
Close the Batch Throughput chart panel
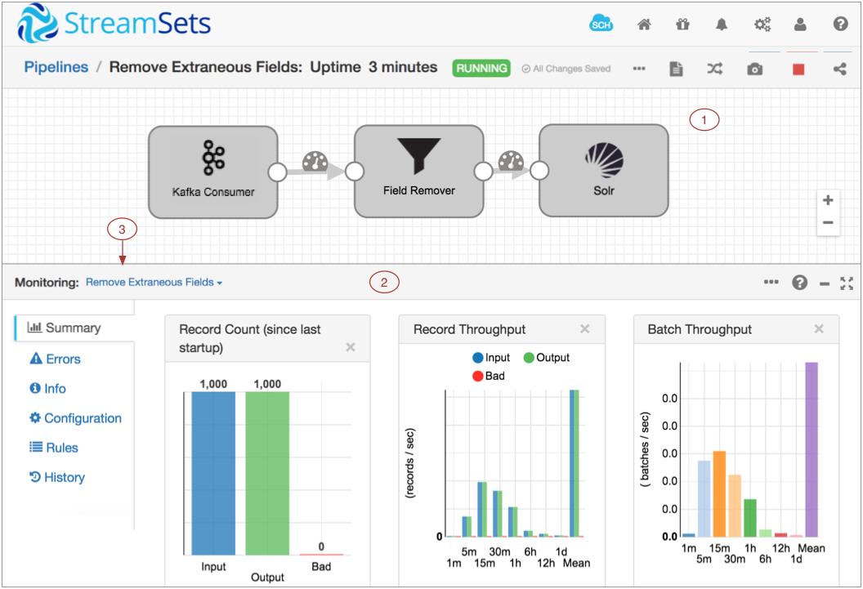pyautogui.click(x=819, y=329)
